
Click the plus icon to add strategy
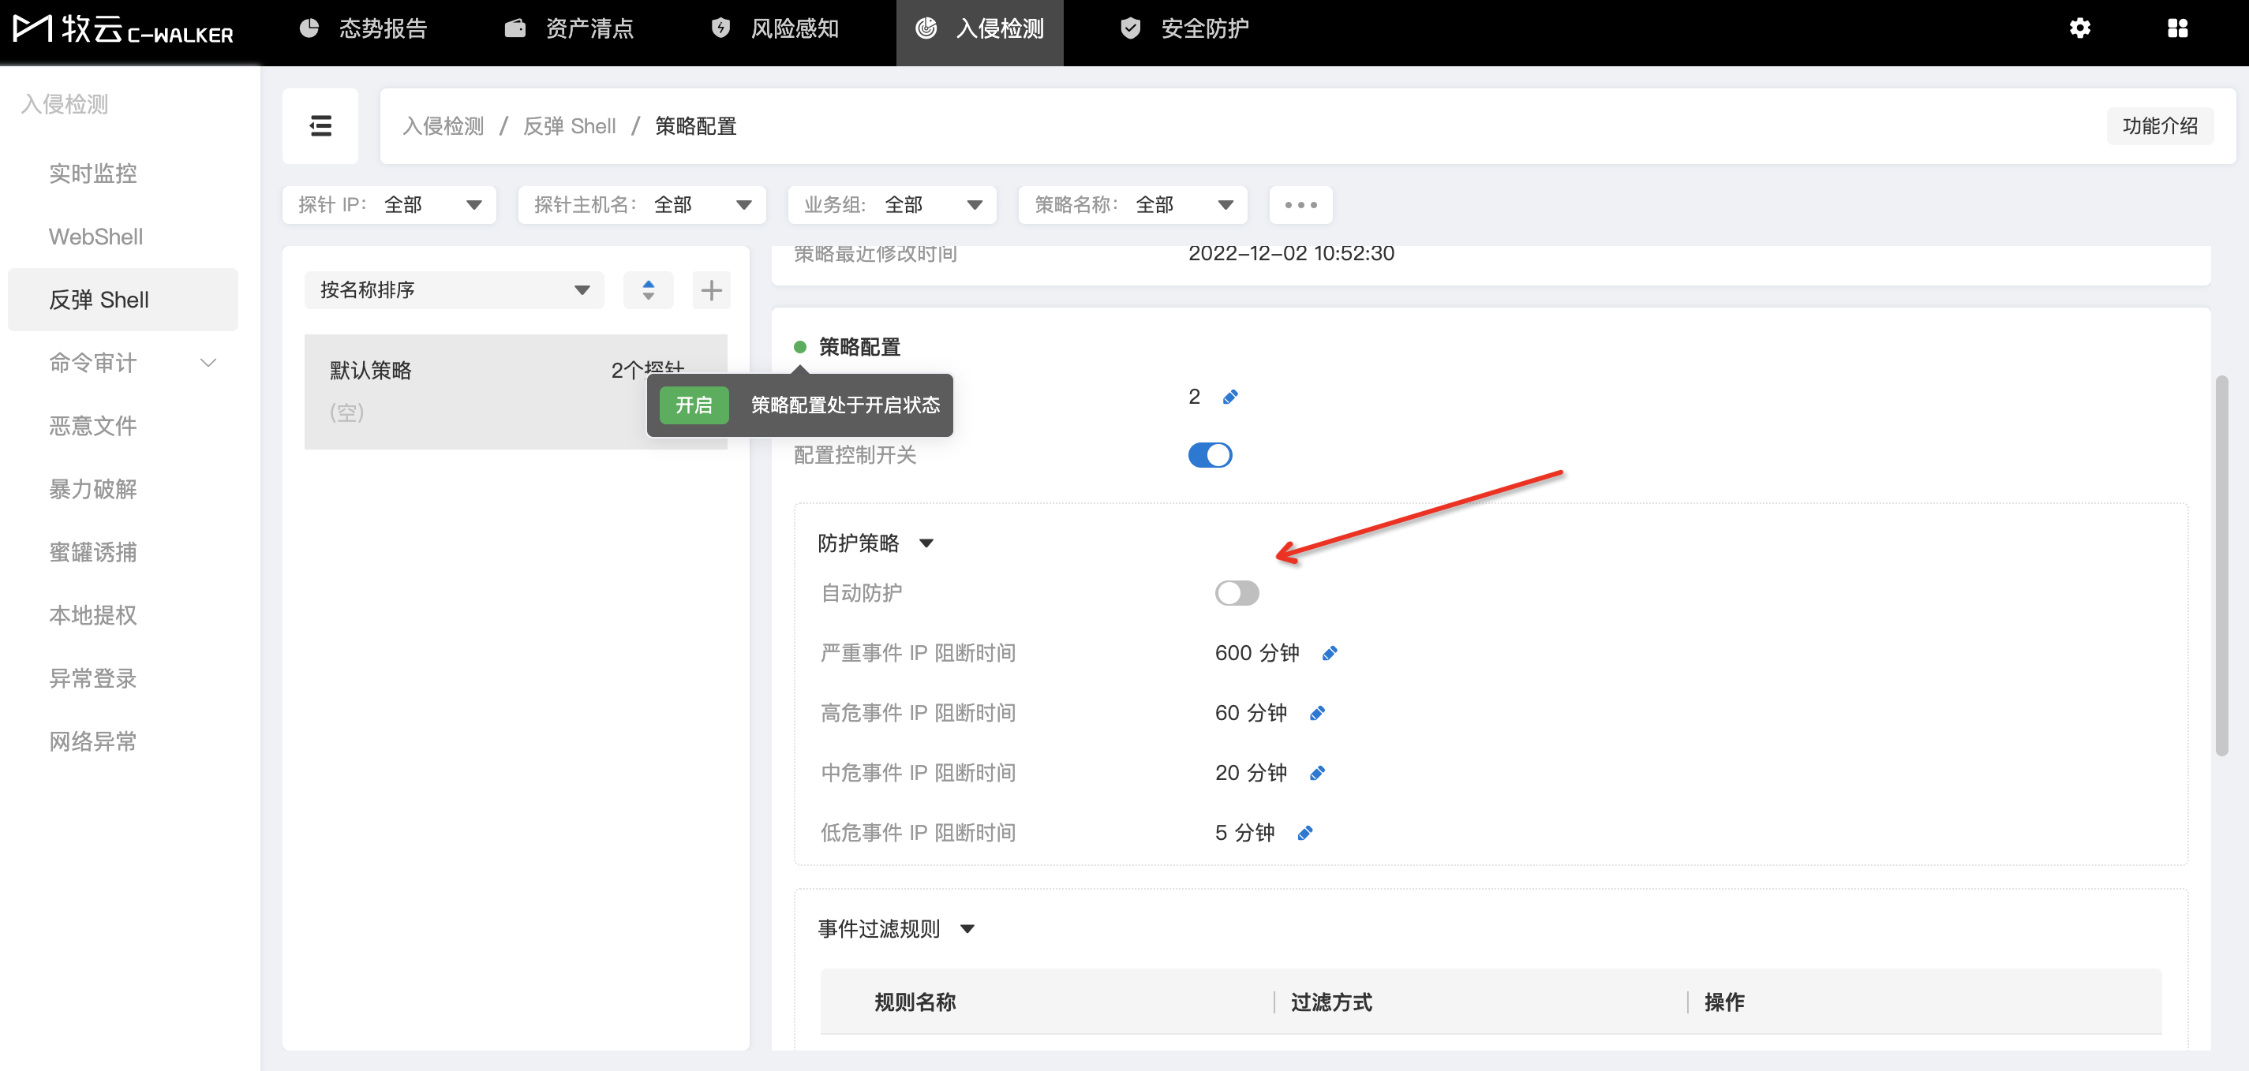pyautogui.click(x=711, y=289)
